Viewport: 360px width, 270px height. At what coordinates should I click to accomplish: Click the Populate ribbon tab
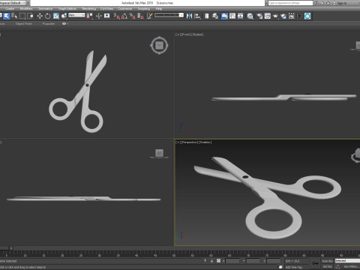coord(49,24)
